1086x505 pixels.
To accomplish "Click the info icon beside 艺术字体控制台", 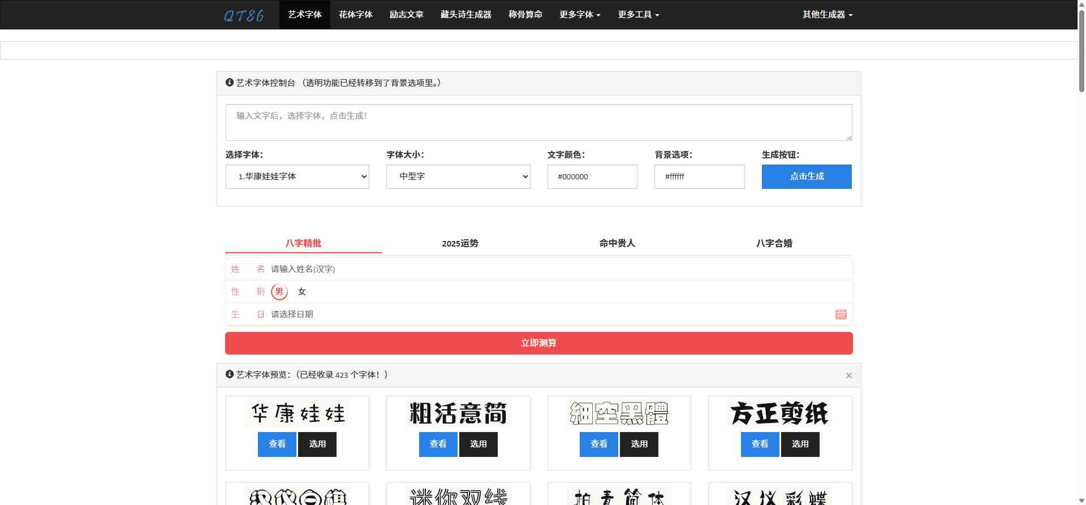I will click(230, 83).
